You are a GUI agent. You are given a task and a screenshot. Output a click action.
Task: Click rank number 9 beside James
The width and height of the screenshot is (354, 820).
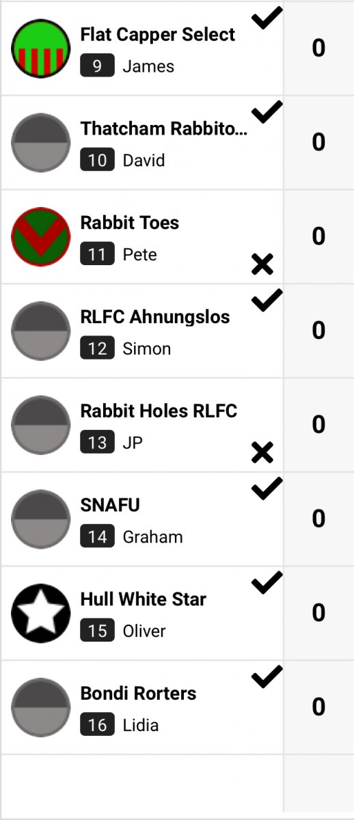pos(97,66)
